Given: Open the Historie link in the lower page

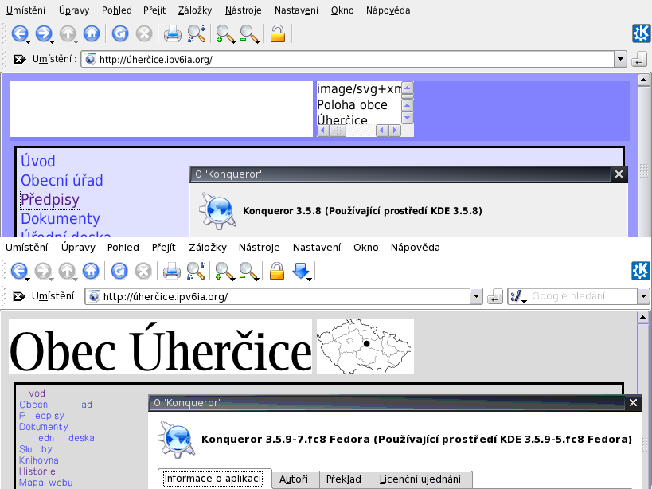Looking at the screenshot, I should click(37, 471).
